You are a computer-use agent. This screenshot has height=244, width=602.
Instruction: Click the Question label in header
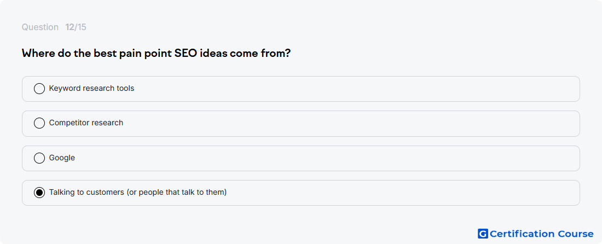coord(40,27)
